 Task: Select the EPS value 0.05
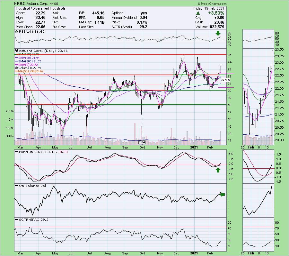pos(101,18)
